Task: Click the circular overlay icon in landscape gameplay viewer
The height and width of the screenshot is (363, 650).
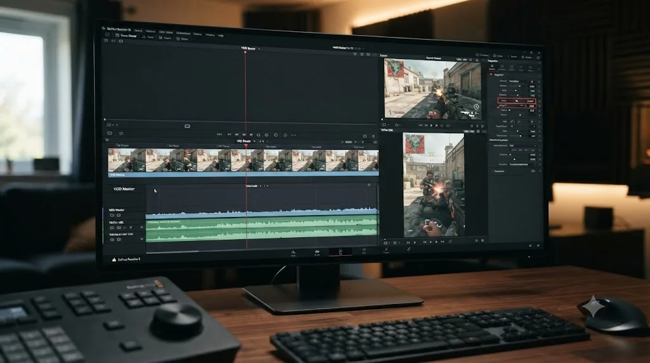Action: click(476, 107)
